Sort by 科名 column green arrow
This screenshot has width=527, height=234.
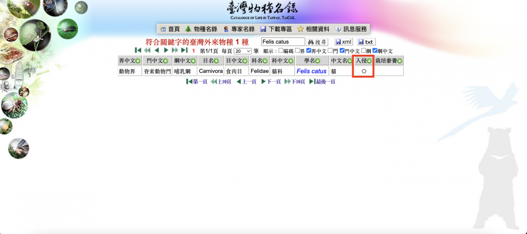(x=265, y=61)
